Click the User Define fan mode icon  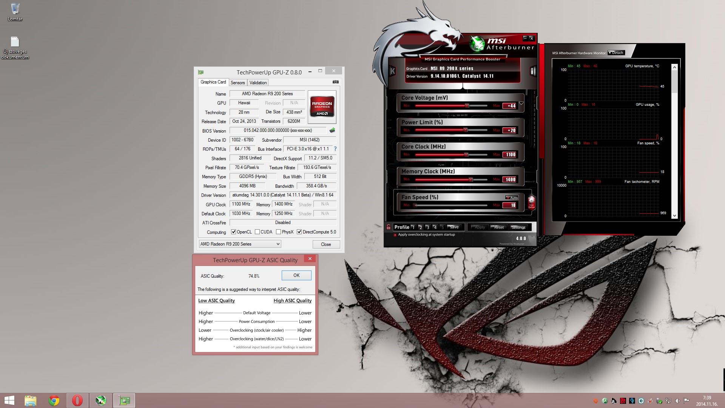point(531,202)
